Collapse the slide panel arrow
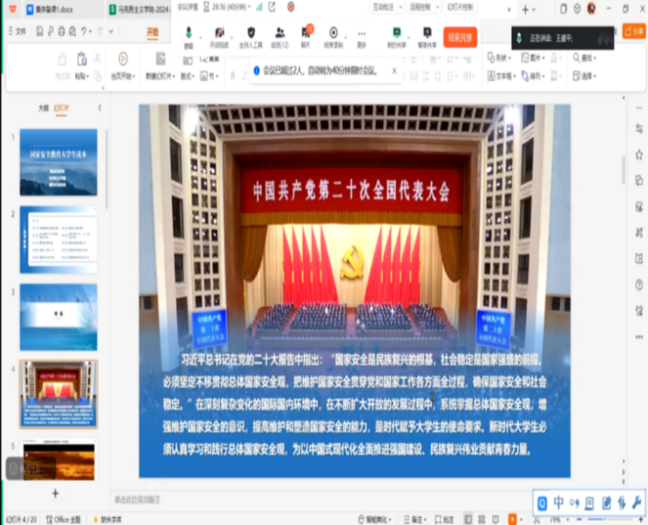648x525 pixels. click(x=99, y=109)
